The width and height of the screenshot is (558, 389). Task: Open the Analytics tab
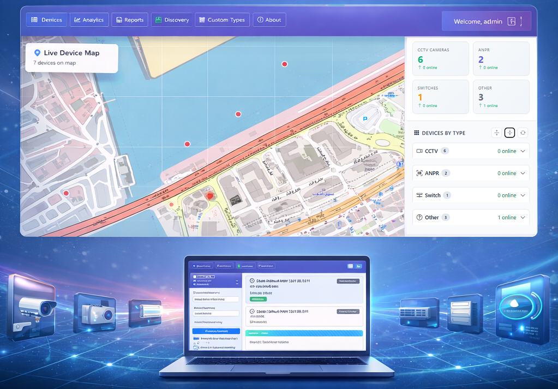pyautogui.click(x=89, y=20)
